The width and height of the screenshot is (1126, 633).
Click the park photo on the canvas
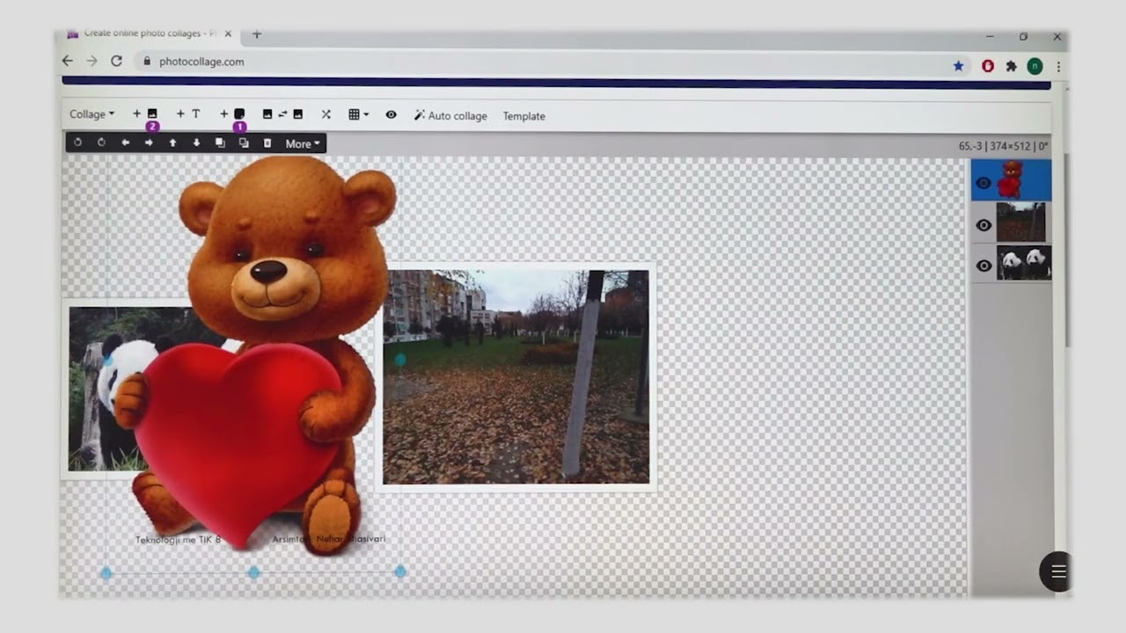tap(516, 376)
